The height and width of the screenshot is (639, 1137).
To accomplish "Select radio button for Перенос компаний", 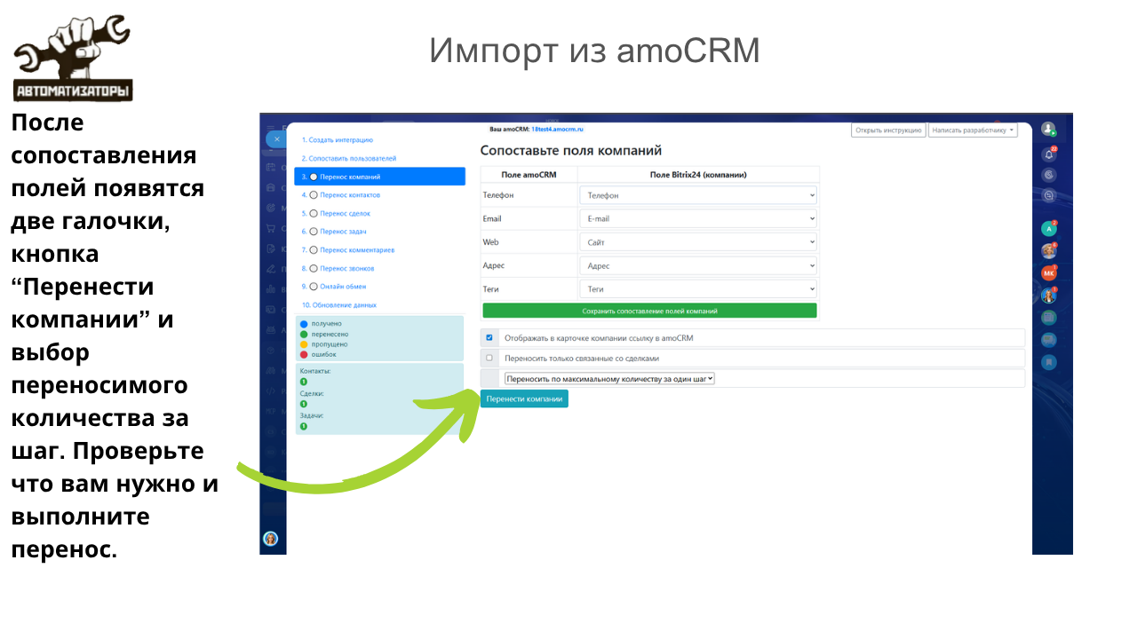I will [313, 177].
